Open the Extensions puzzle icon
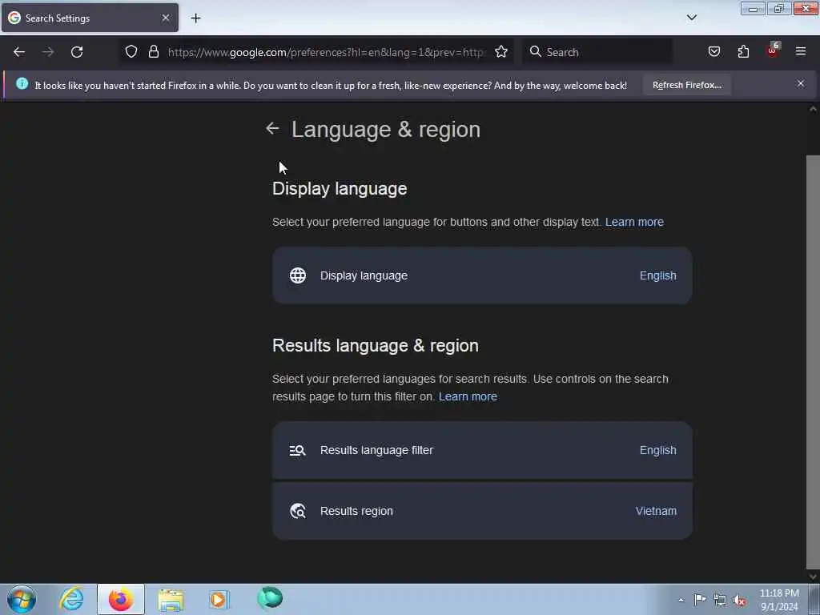This screenshot has width=820, height=615. [743, 51]
